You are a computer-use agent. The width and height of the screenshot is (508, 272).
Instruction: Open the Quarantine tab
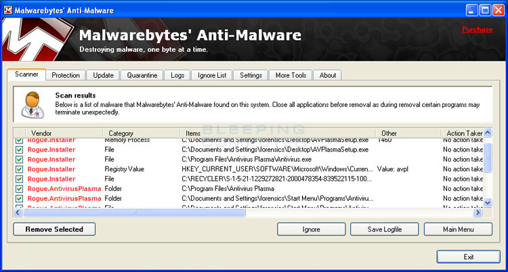(142, 75)
